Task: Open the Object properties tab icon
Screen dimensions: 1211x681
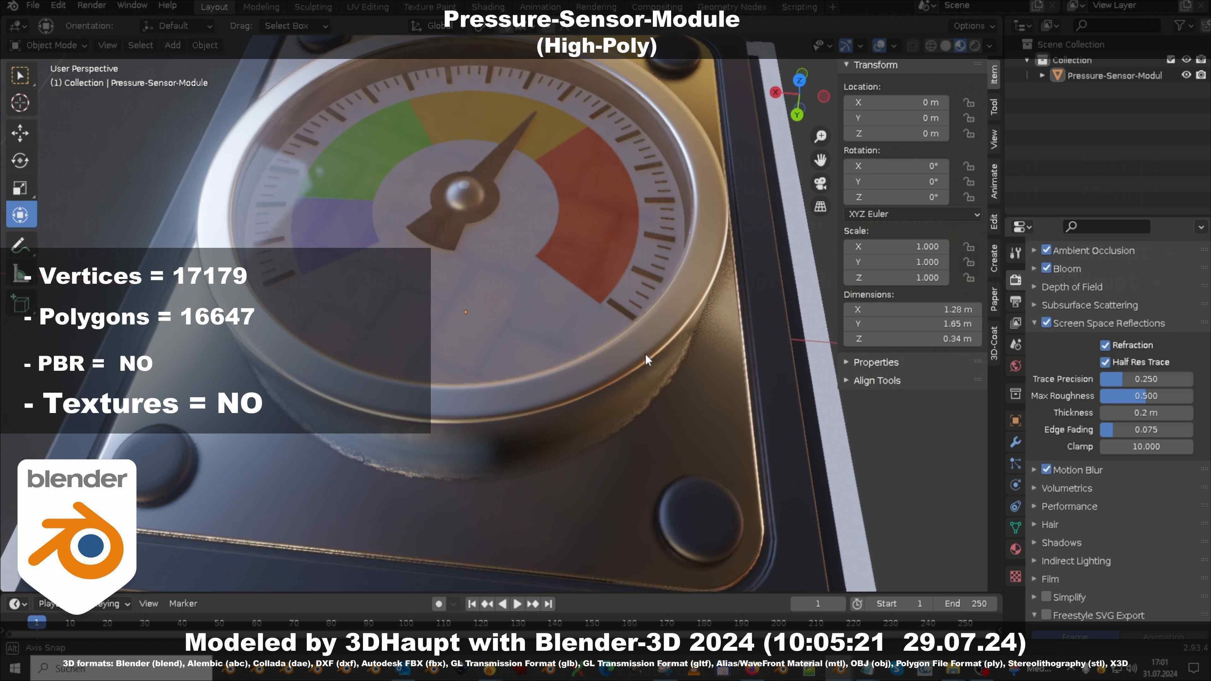Action: [x=1015, y=420]
